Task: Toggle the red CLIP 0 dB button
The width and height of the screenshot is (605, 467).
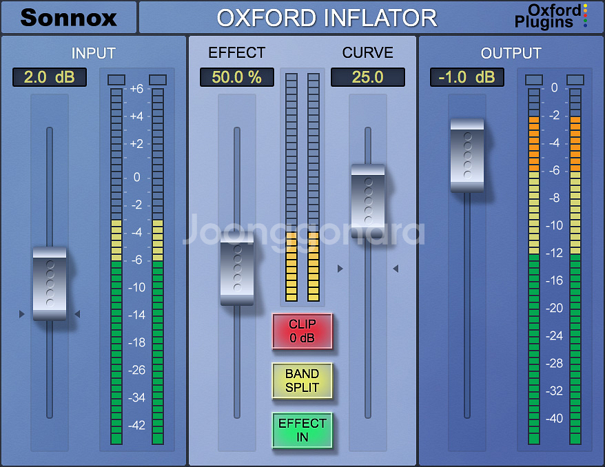Action: pos(302,331)
